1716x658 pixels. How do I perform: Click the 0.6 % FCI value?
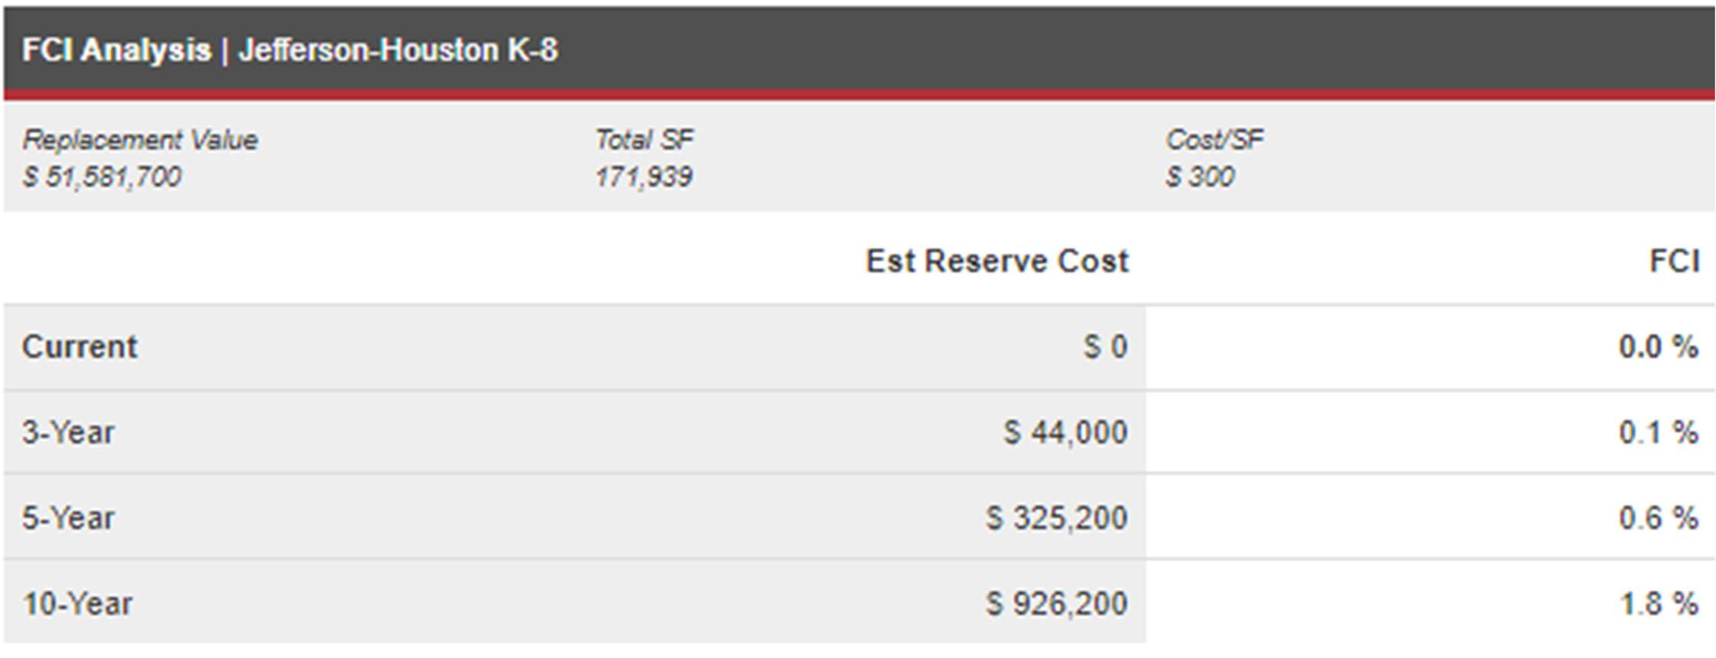tap(1658, 518)
